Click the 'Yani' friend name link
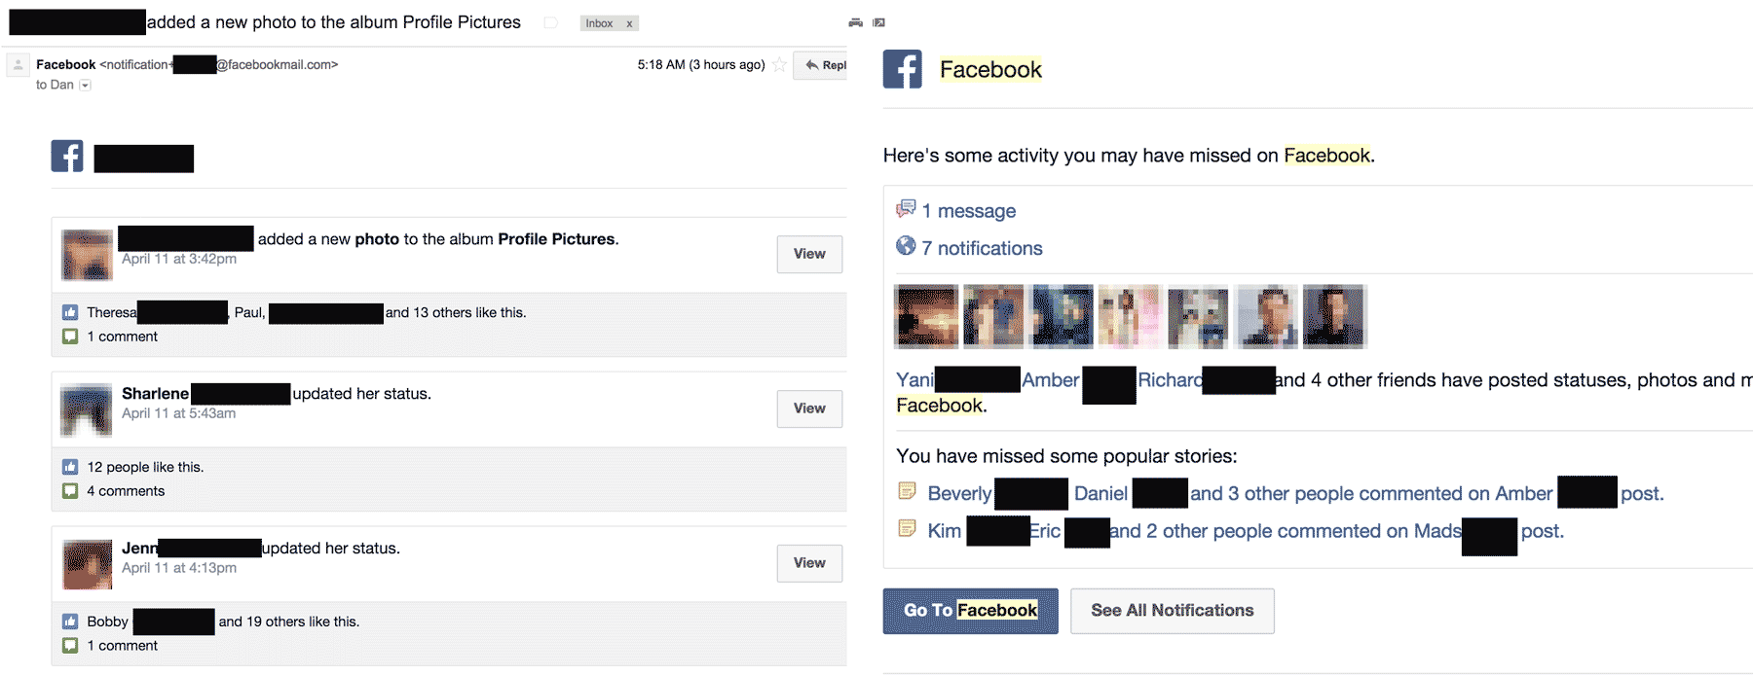This screenshot has width=1753, height=675. pyautogui.click(x=915, y=380)
